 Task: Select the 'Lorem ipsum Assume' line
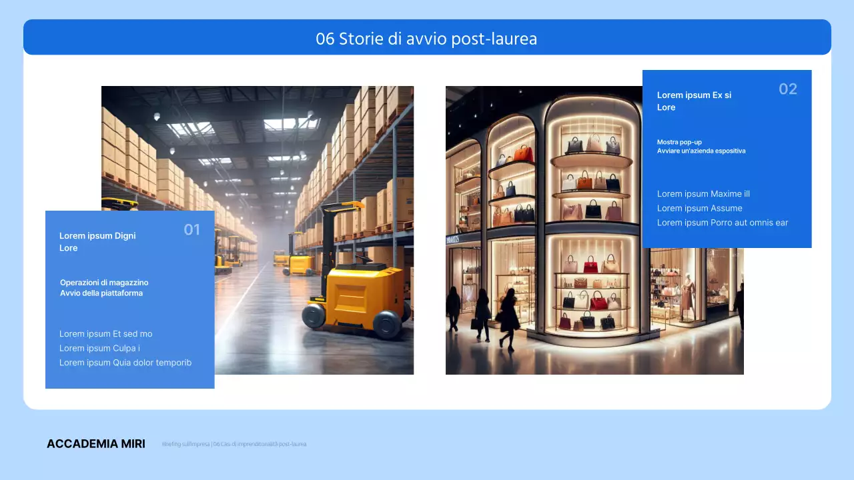(699, 208)
